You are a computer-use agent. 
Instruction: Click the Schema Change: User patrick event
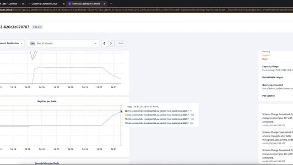pos(277,137)
